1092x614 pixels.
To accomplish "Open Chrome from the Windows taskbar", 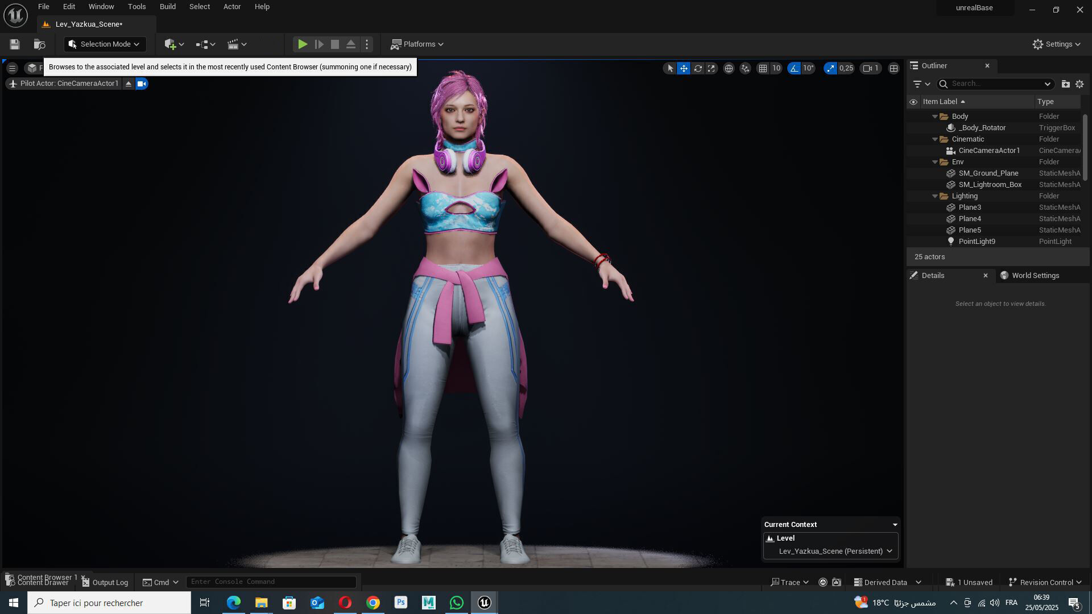I will click(373, 603).
